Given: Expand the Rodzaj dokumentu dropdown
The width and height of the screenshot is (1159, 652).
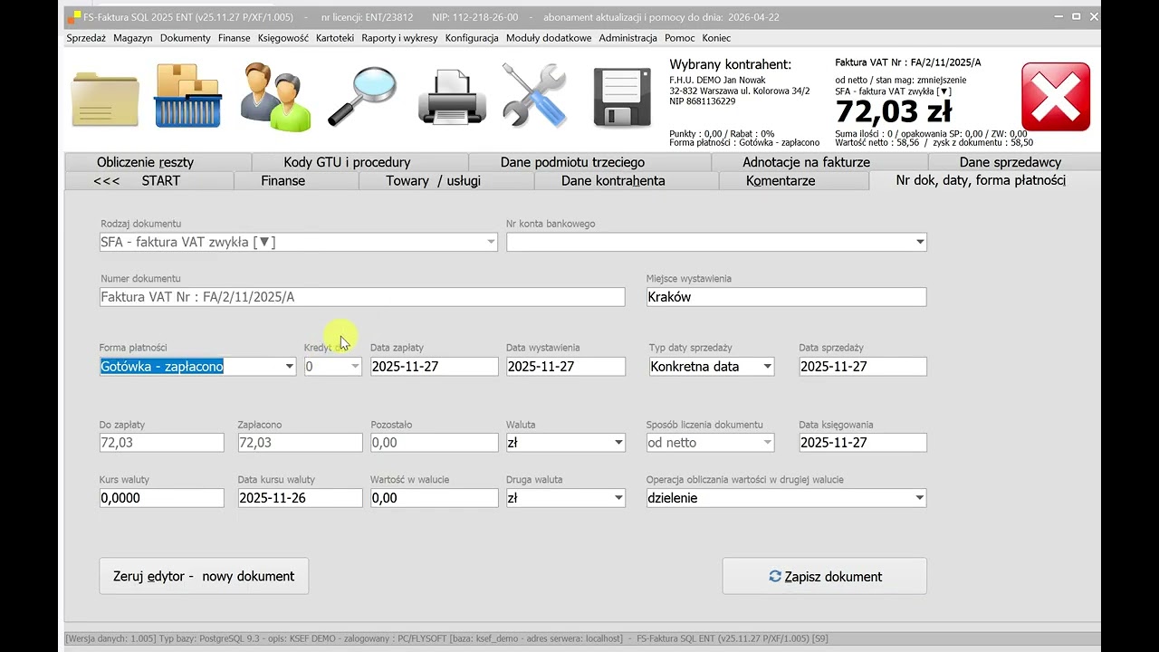Looking at the screenshot, I should (491, 242).
